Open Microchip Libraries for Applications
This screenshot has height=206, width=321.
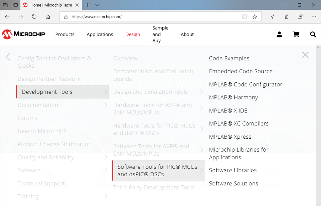[x=239, y=153]
